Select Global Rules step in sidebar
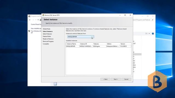The image size is (175, 98). (46, 29)
